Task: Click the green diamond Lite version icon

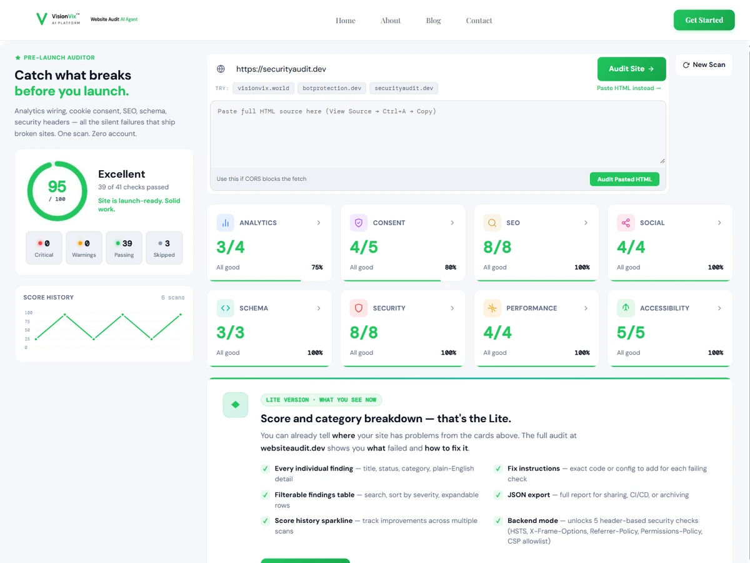Action: click(236, 405)
